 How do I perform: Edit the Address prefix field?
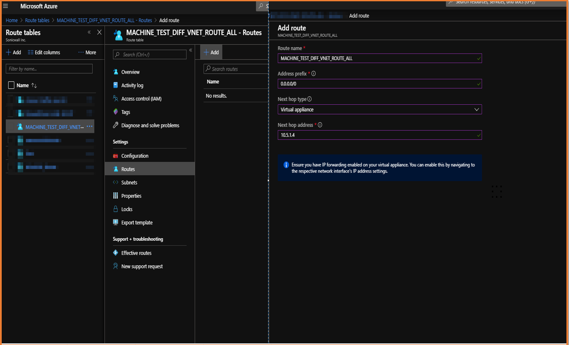coord(380,84)
